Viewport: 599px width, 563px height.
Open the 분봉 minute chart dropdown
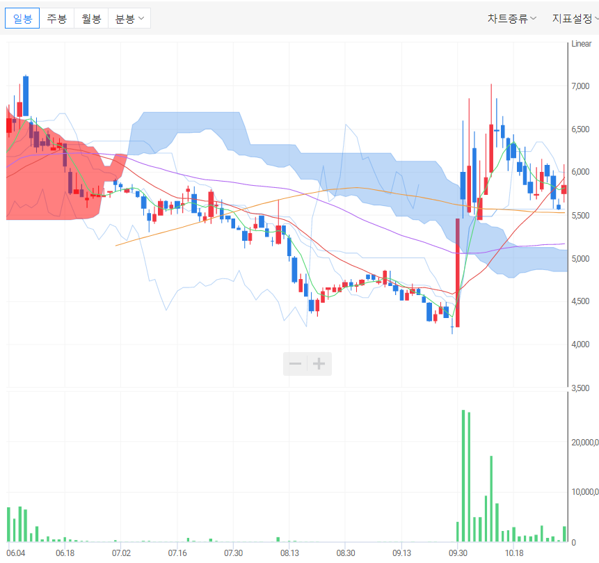click(129, 18)
